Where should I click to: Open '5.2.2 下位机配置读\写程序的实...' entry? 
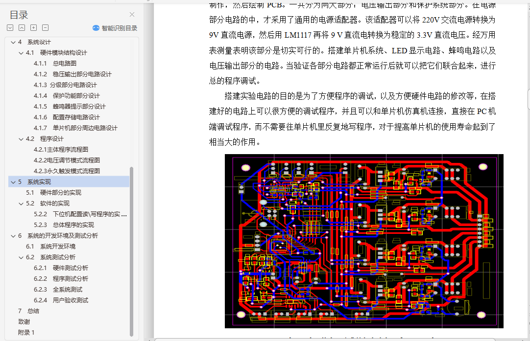80,214
